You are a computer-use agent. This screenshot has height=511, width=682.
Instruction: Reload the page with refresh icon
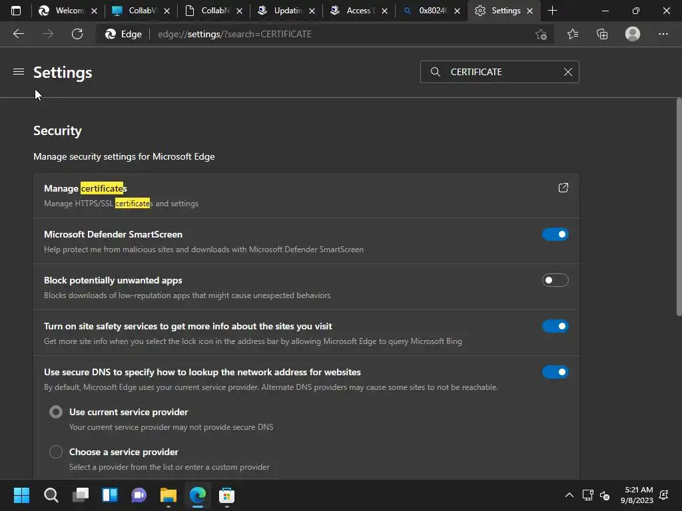[x=77, y=34]
